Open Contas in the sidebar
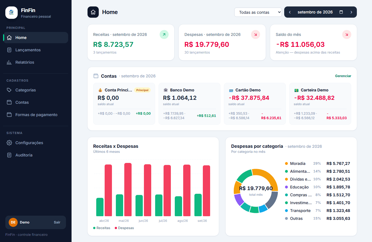This screenshot has height=242, width=372. coord(36,102)
